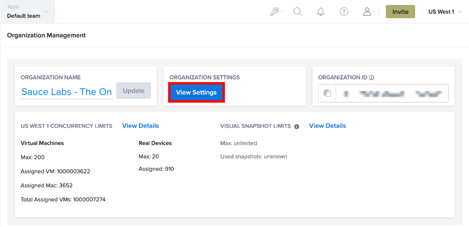Click 'Assigned Mac: 3652' text

[47, 186]
